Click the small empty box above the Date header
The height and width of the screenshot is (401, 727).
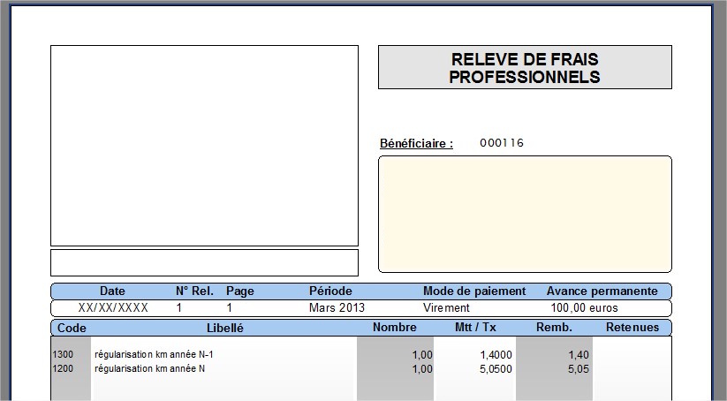pyautogui.click(x=204, y=262)
